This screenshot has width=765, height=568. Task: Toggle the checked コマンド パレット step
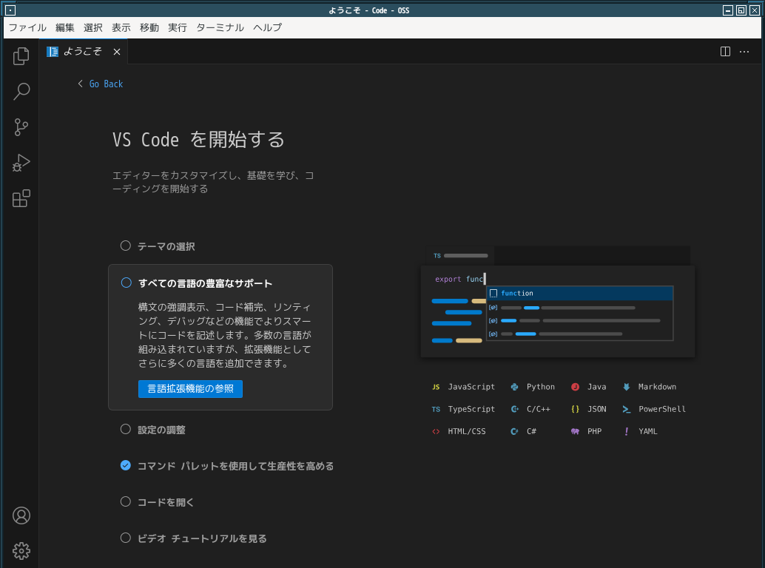coord(125,465)
